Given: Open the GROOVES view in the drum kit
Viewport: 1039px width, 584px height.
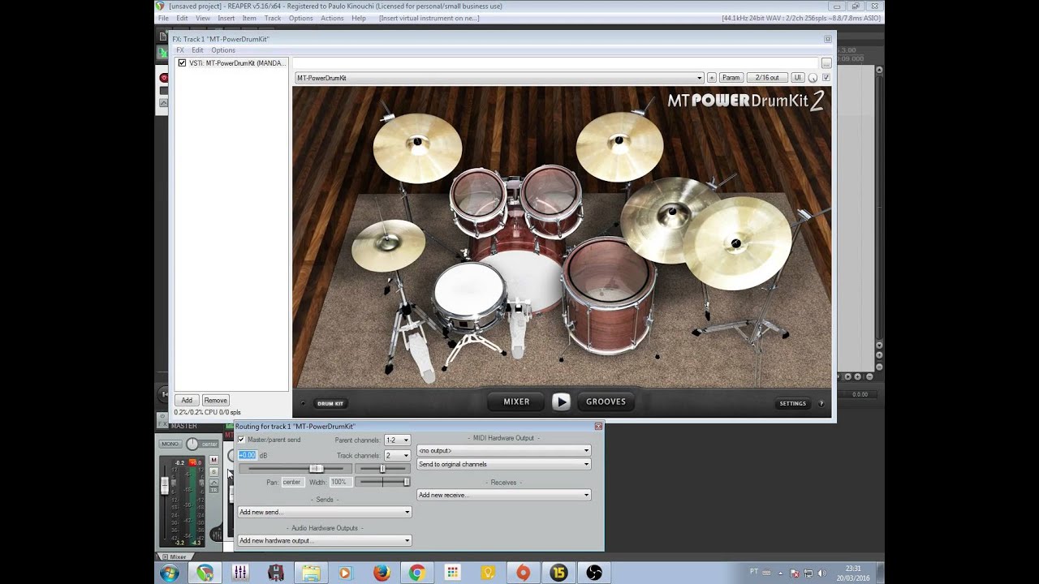Looking at the screenshot, I should tap(606, 401).
